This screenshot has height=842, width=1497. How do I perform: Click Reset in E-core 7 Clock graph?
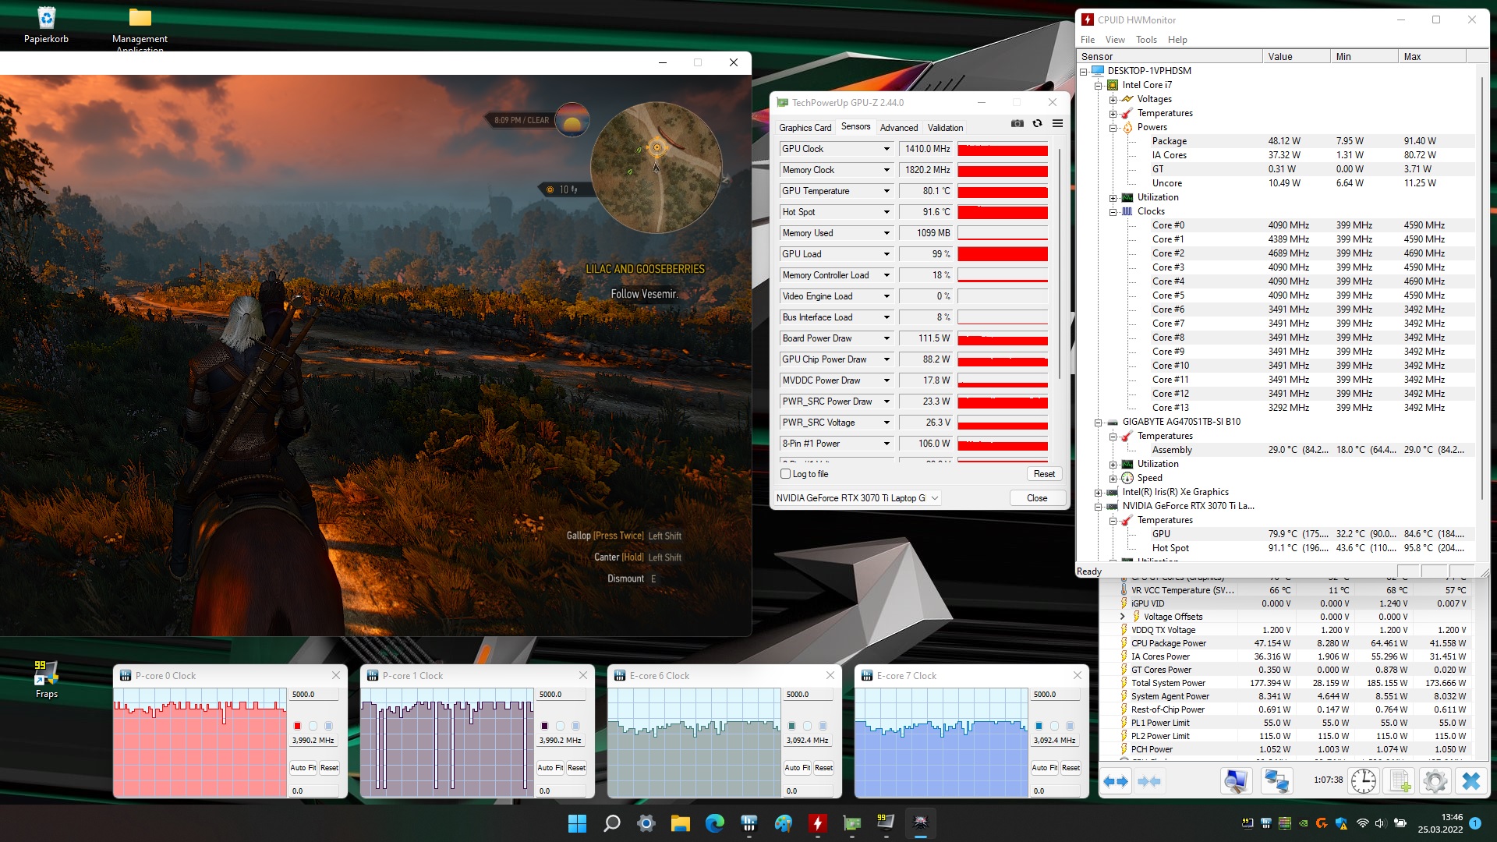tap(1071, 768)
